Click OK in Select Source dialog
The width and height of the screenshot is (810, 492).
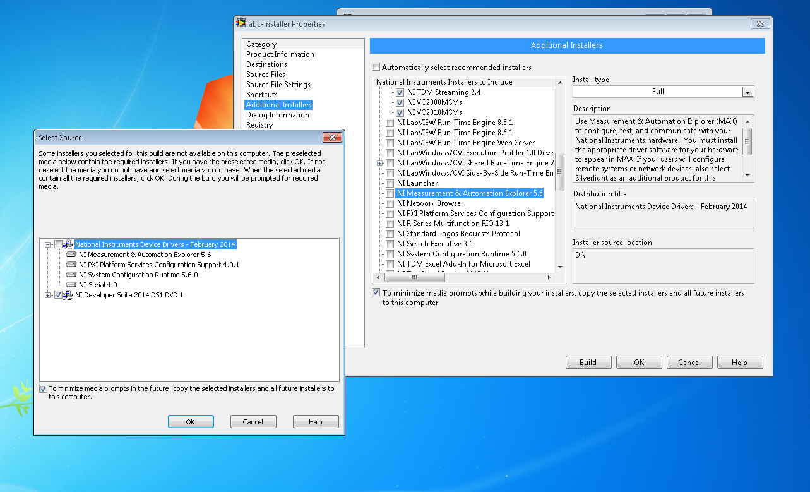click(x=191, y=422)
